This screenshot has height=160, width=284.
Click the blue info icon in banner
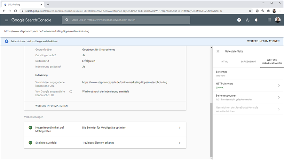coord(6,41)
